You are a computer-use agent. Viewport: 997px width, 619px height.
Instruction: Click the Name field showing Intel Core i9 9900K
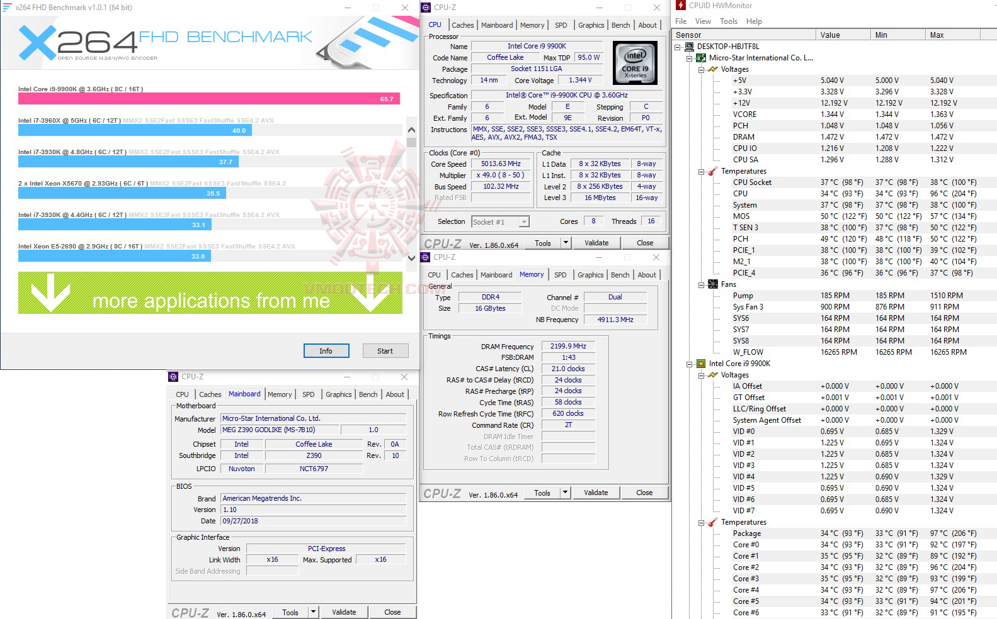(537, 46)
